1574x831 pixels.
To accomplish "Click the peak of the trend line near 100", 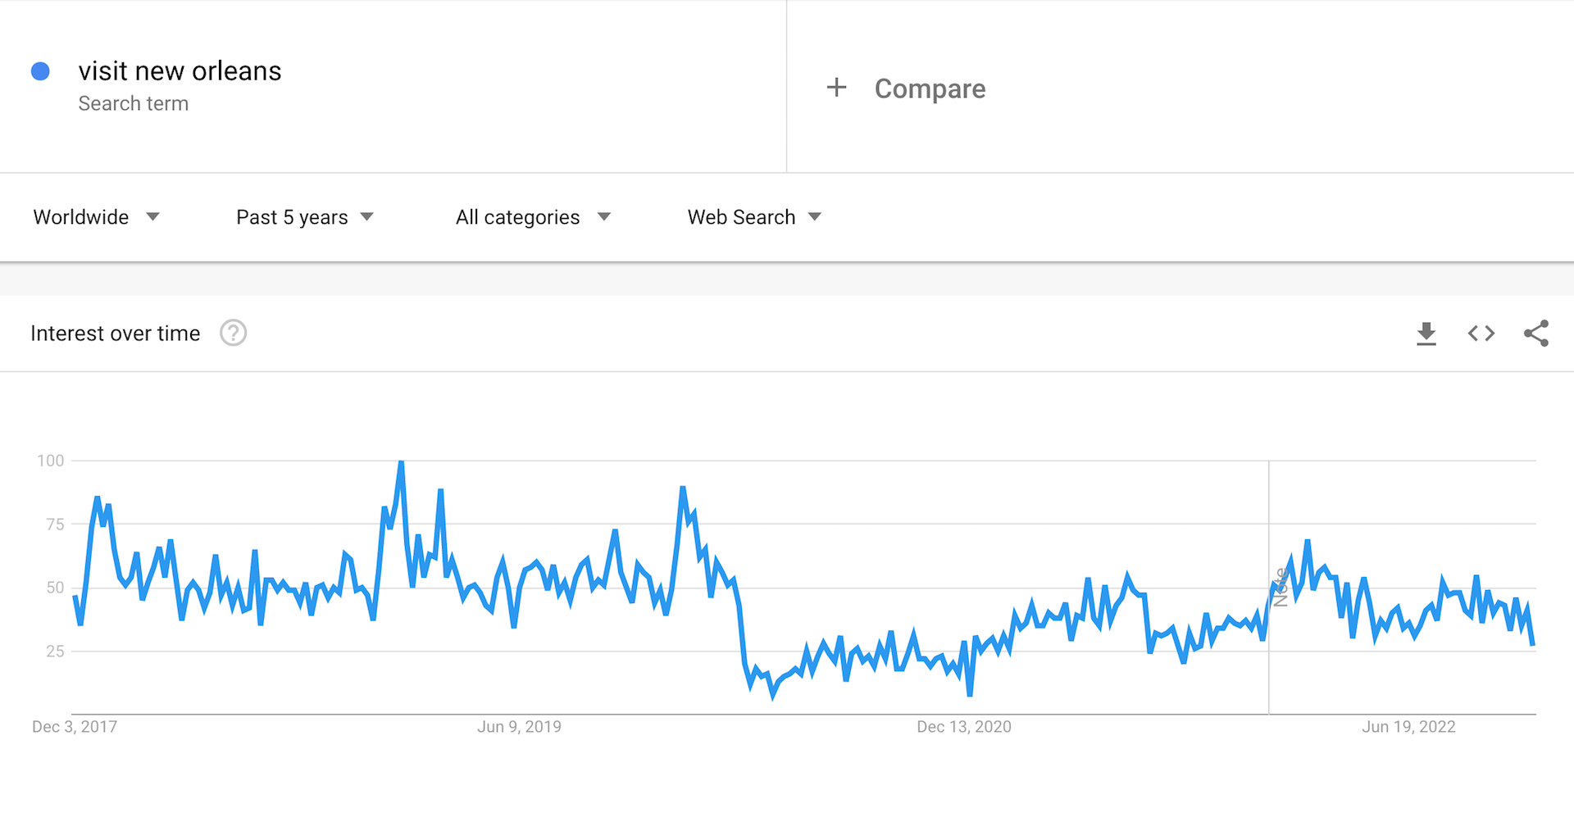I will pos(401,461).
